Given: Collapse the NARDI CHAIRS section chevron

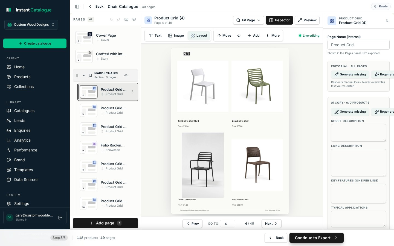Looking at the screenshot, I should pos(84,75).
